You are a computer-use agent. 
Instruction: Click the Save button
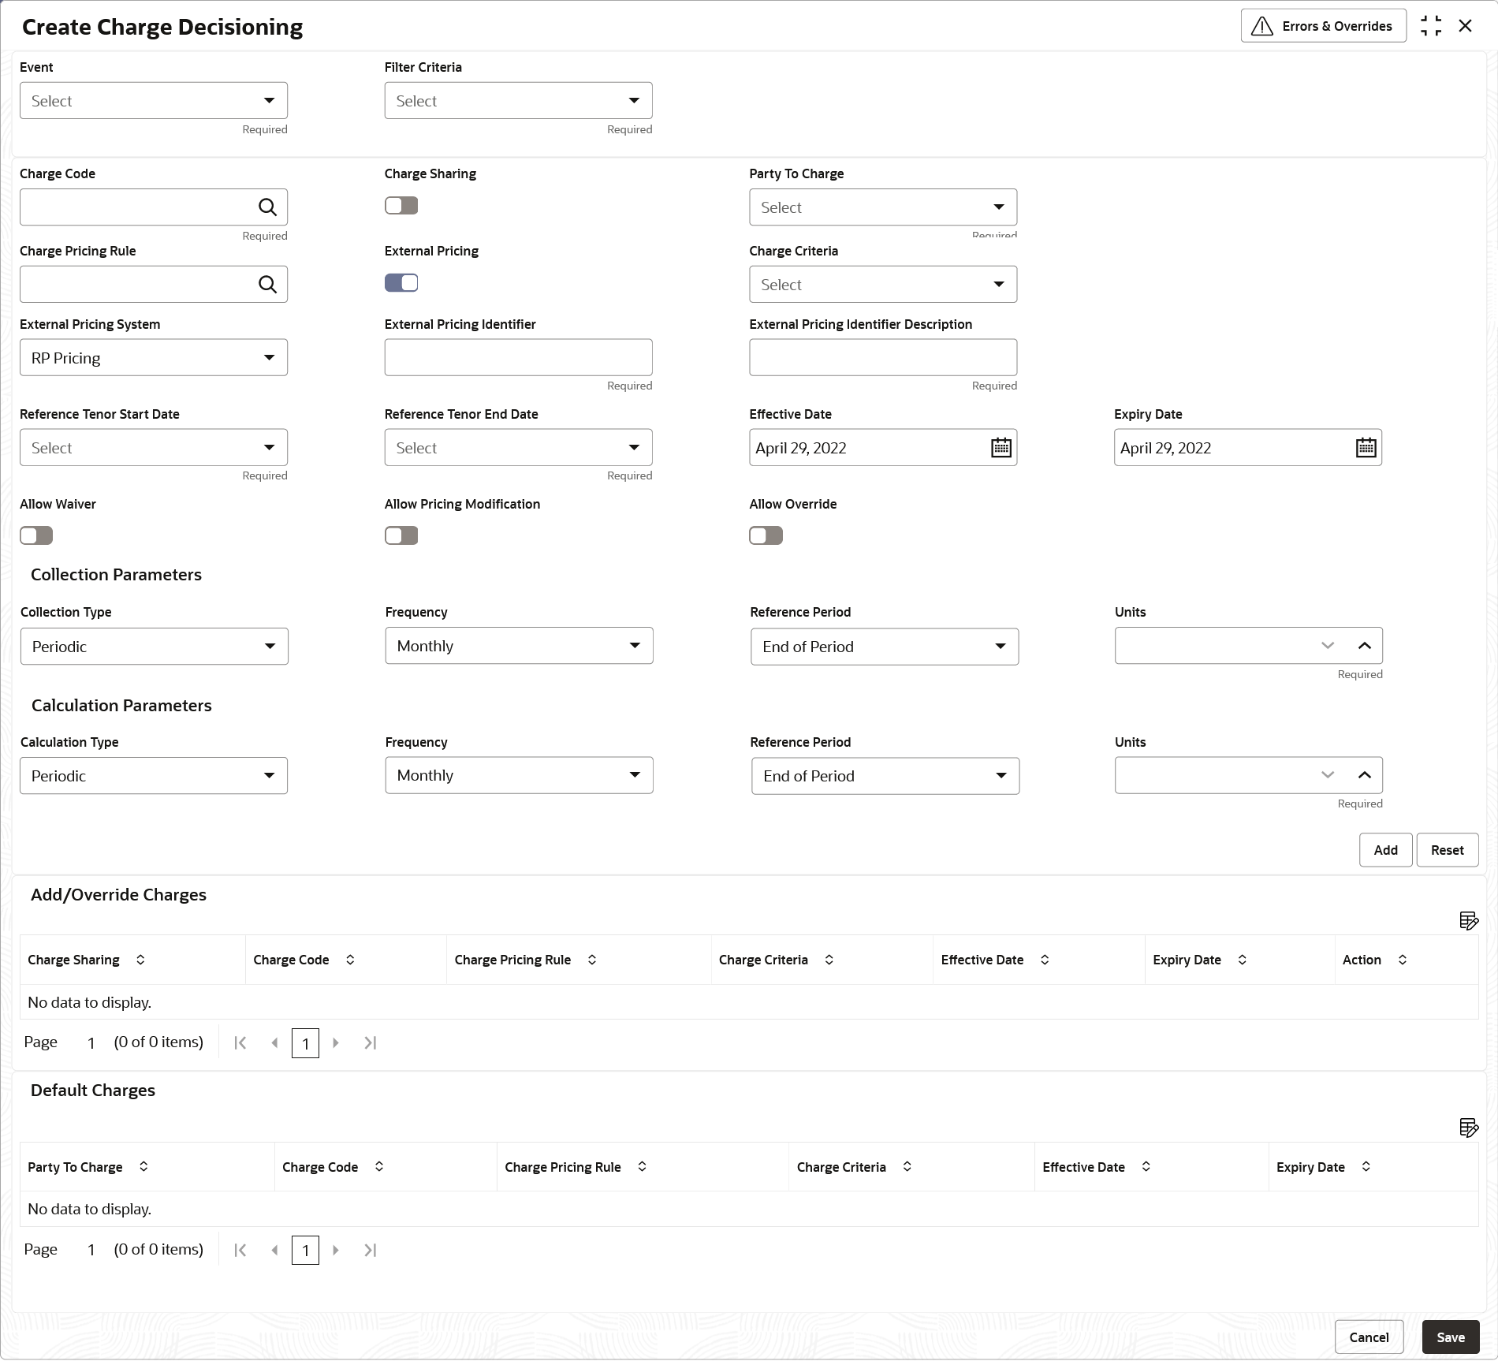coord(1451,1337)
